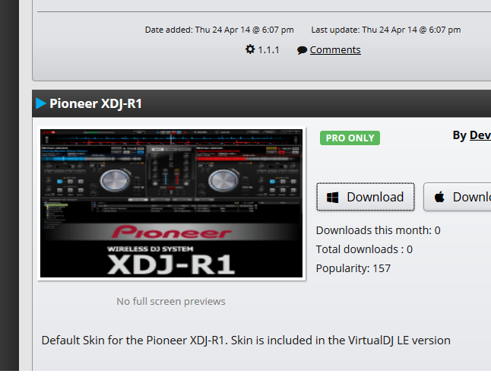Open the Comments link
The image size is (491, 377).
click(x=335, y=50)
